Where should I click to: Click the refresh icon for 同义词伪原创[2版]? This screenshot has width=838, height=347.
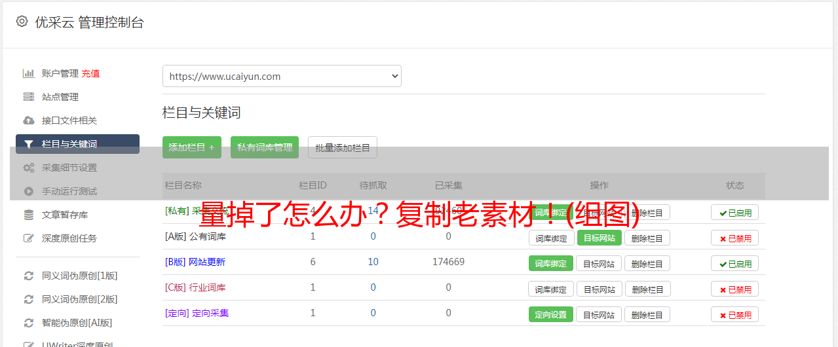click(28, 299)
